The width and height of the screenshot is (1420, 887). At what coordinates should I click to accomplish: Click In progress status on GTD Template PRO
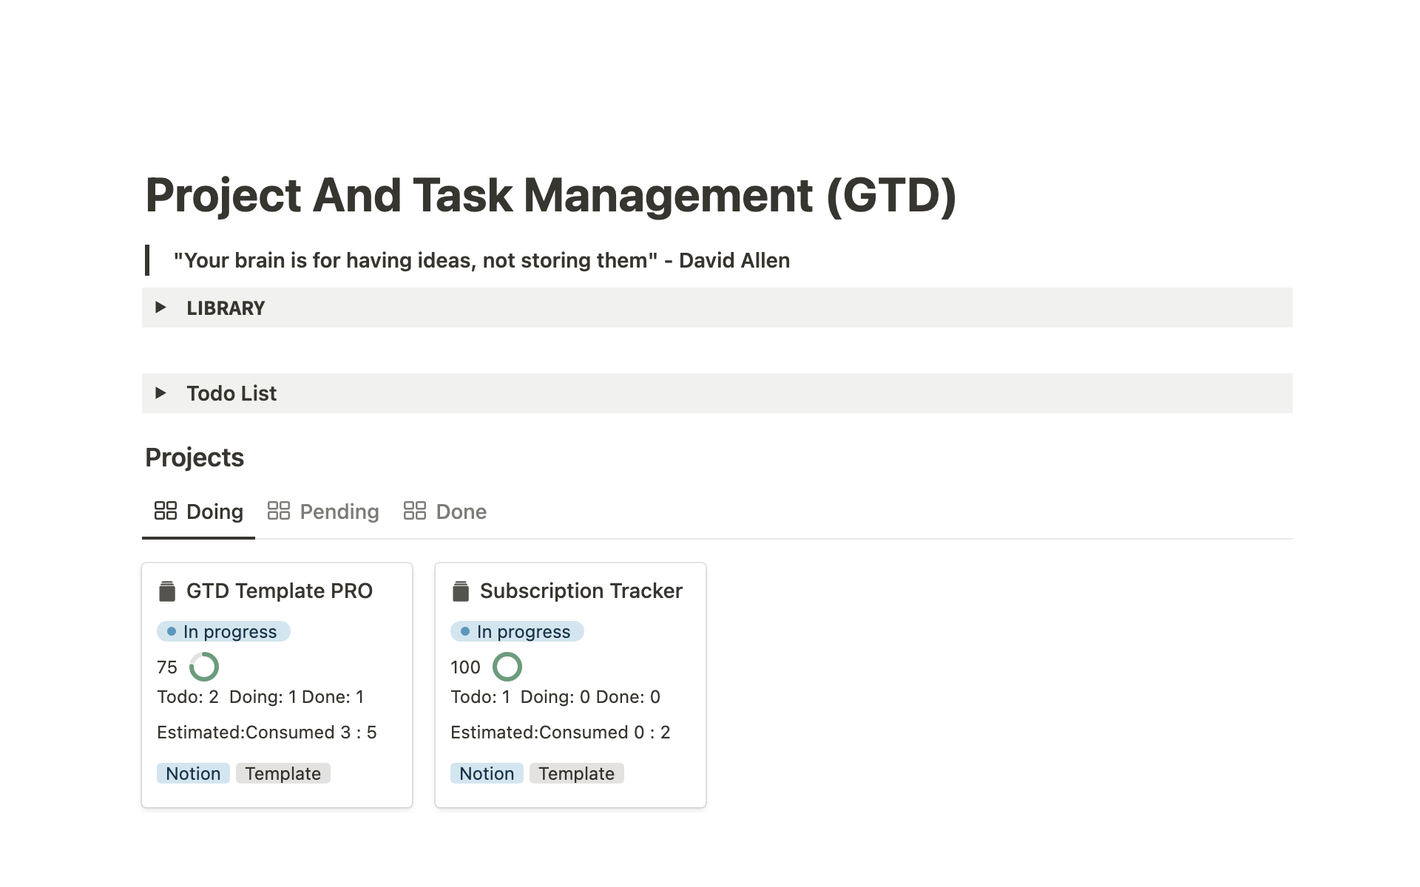click(x=223, y=631)
